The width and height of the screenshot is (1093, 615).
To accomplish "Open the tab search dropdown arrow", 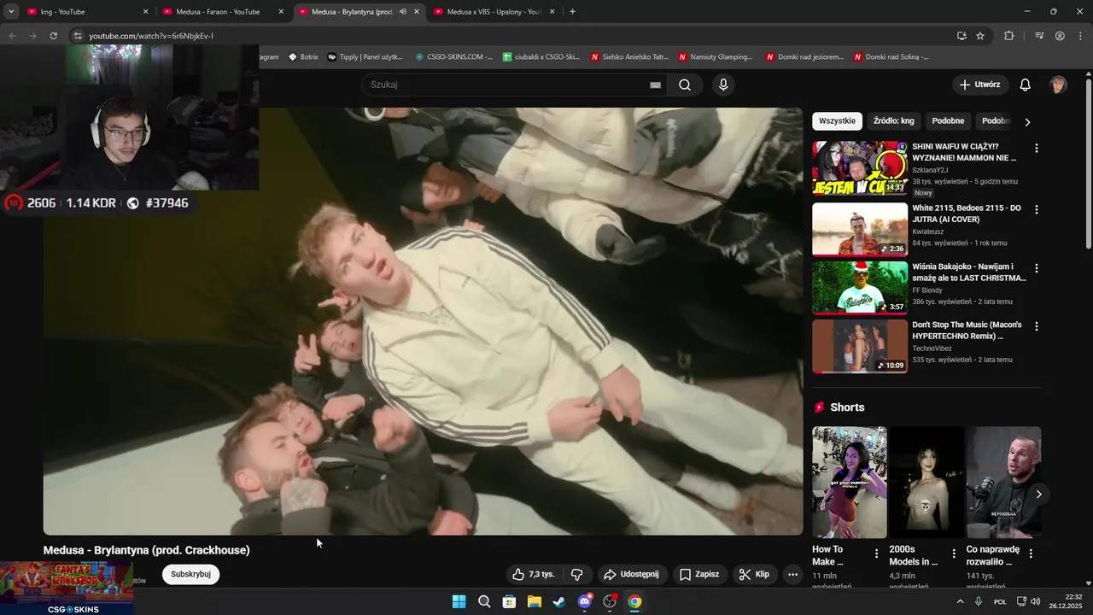I will tap(11, 12).
